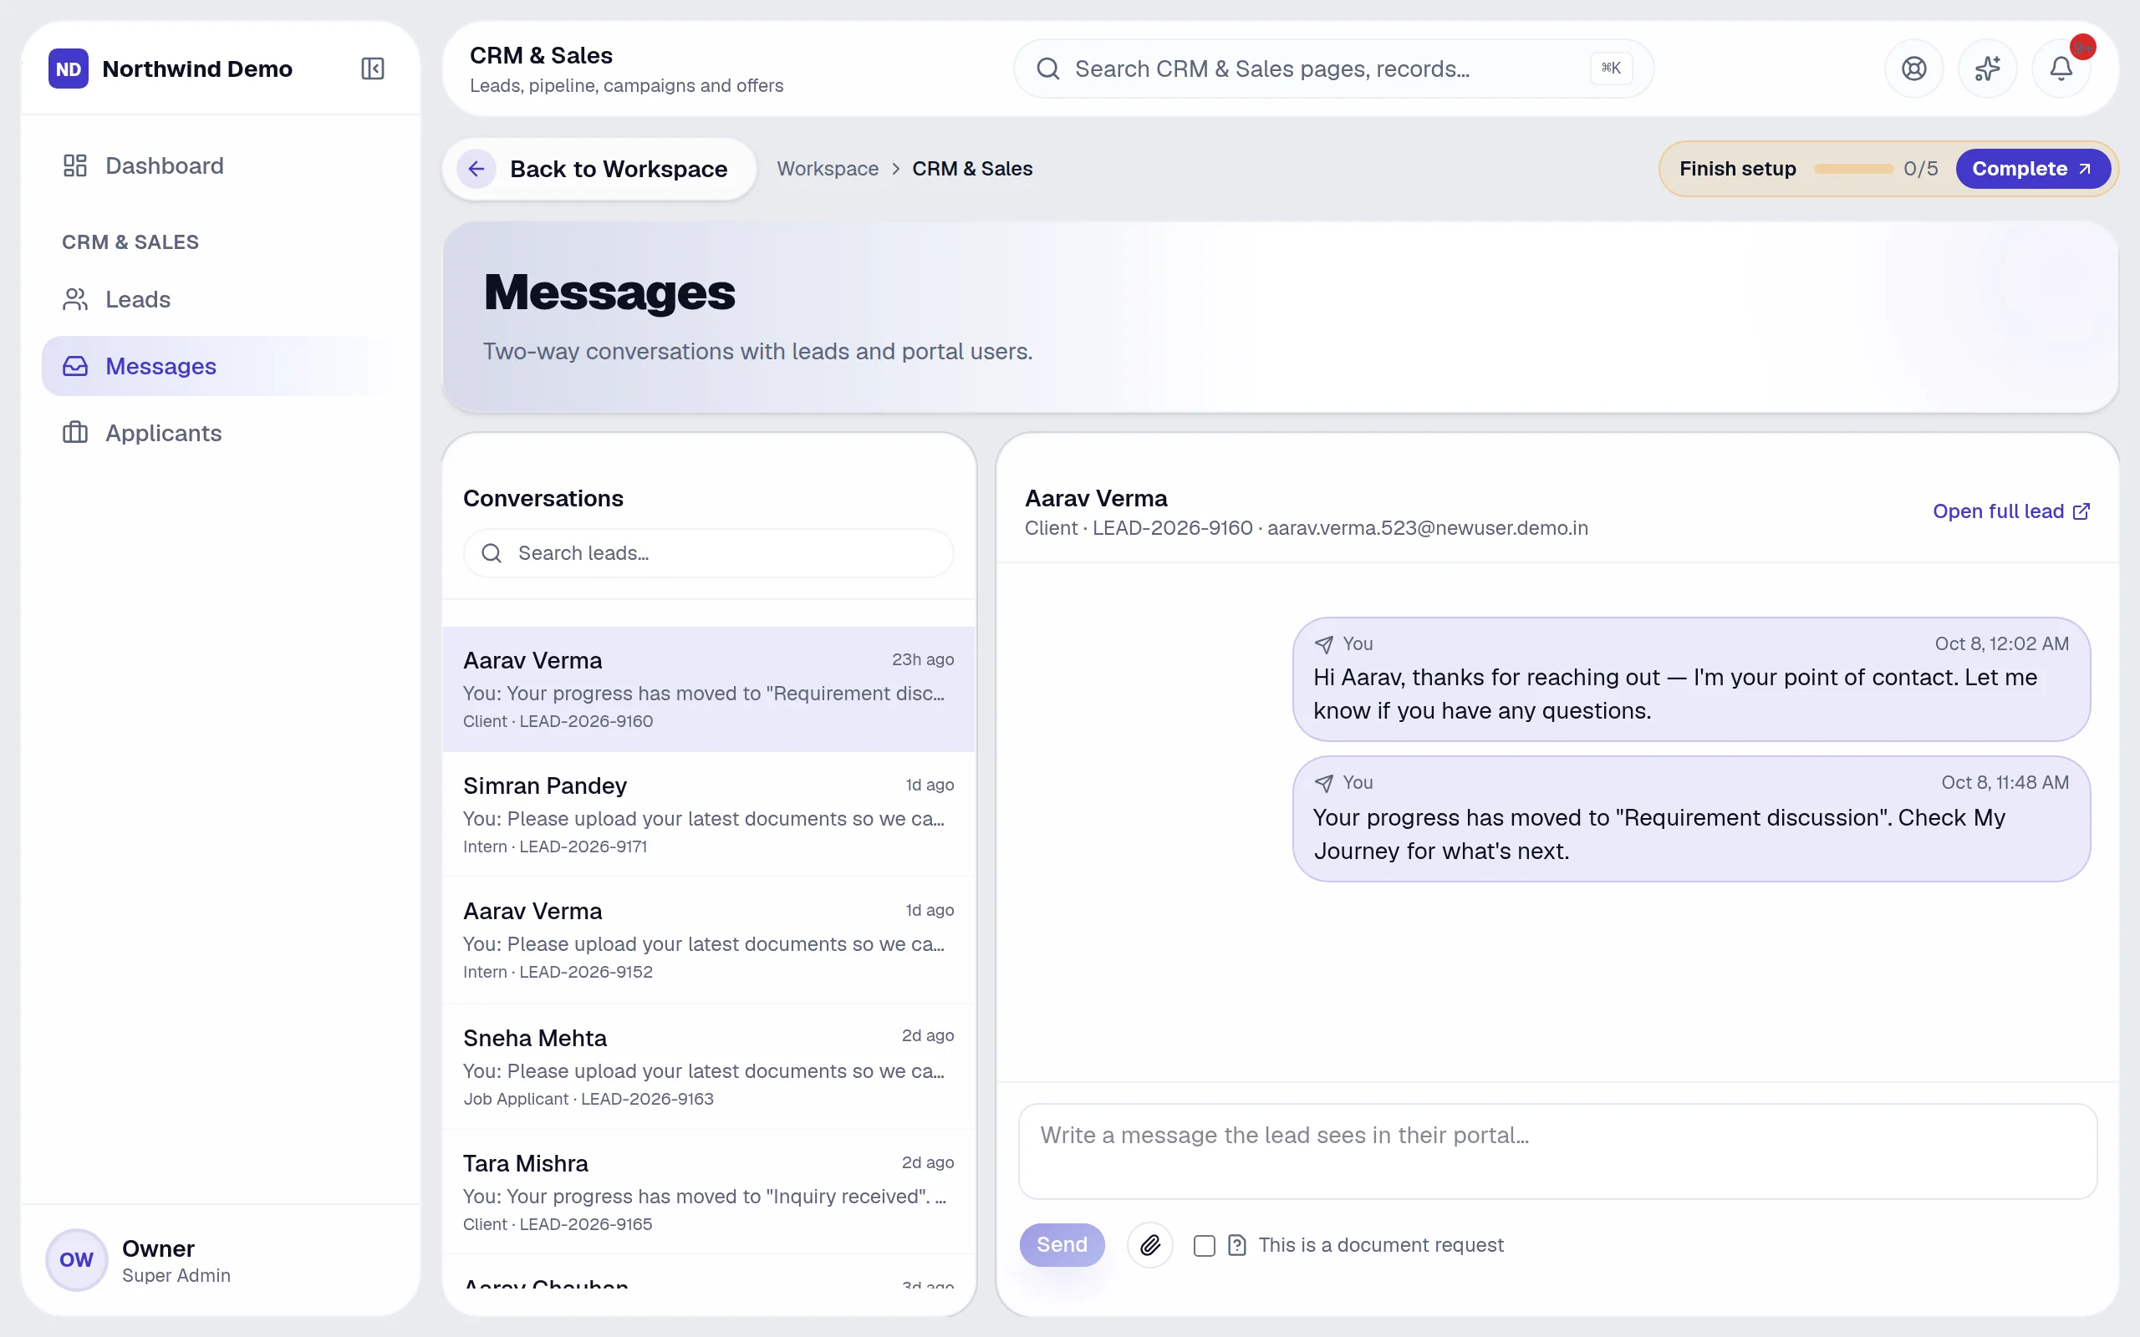
Task: Enable the document request checkbox
Action: coord(1204,1245)
